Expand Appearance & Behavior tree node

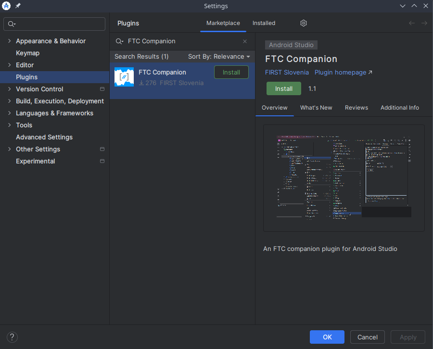pyautogui.click(x=10, y=41)
